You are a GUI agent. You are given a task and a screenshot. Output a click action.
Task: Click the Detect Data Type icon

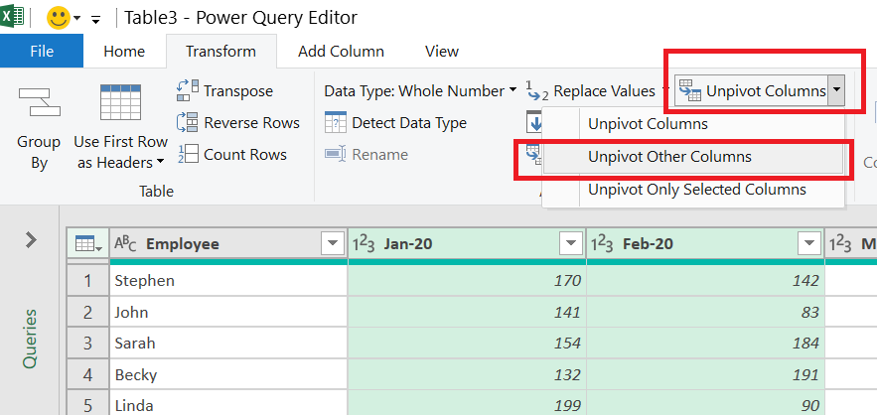pos(336,123)
